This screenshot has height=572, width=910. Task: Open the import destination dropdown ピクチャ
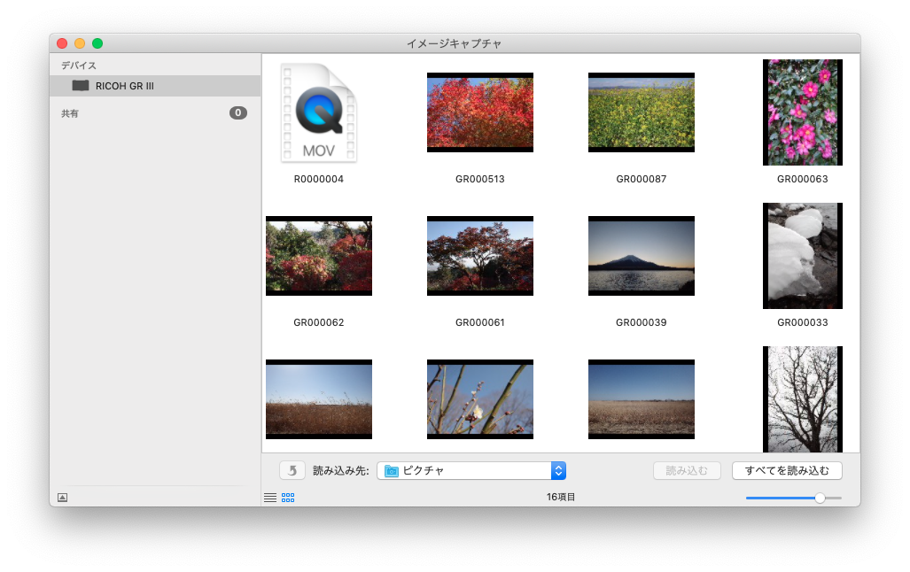(471, 470)
